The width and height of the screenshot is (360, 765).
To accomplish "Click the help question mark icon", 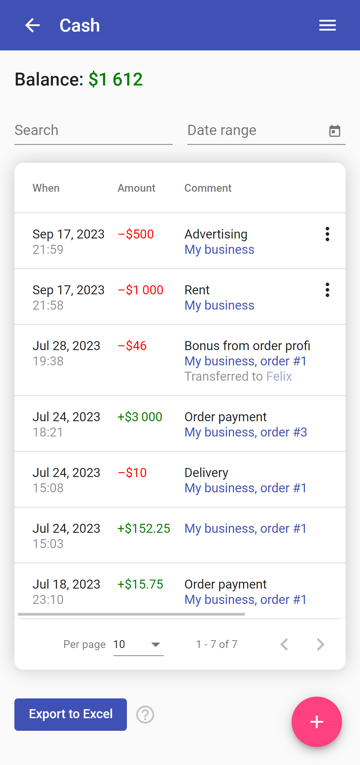I will 145,715.
